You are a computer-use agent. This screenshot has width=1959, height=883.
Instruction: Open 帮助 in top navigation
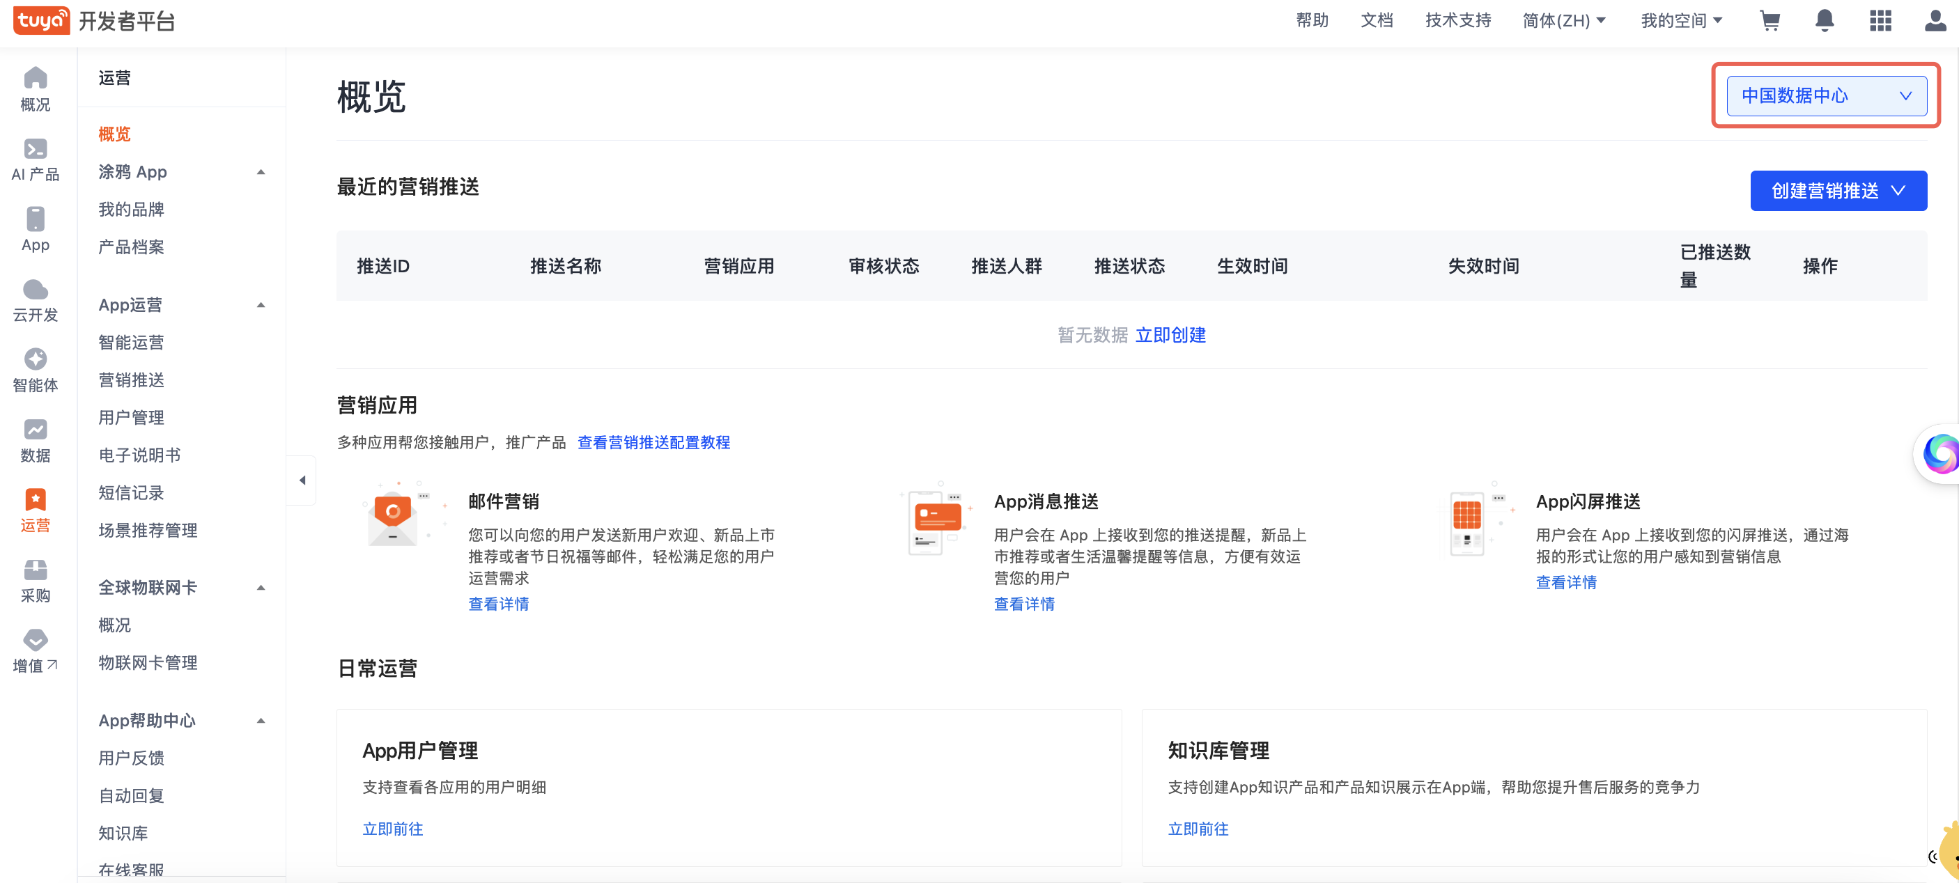pos(1312,20)
